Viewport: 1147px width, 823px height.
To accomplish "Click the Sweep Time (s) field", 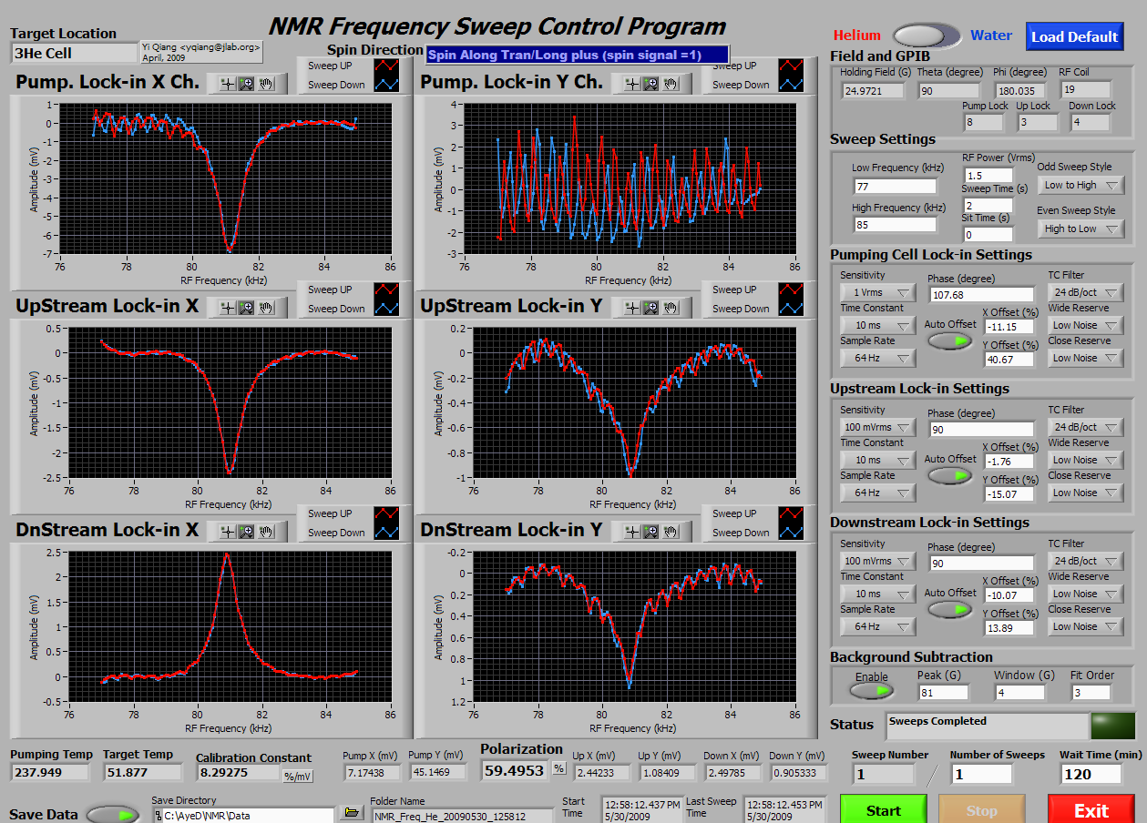I will [x=988, y=205].
